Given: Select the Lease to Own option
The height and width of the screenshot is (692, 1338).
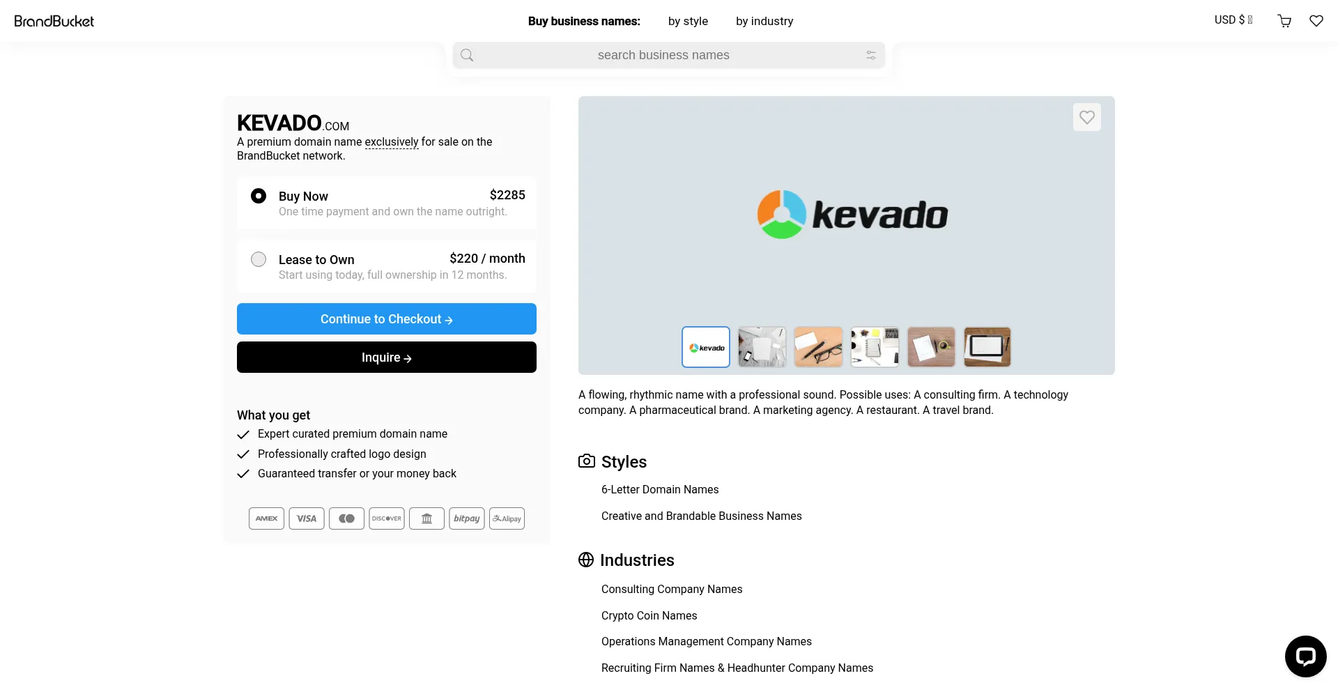Looking at the screenshot, I should coord(259,259).
